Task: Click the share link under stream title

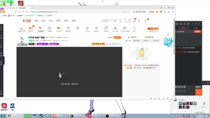Action: [x=109, y=44]
